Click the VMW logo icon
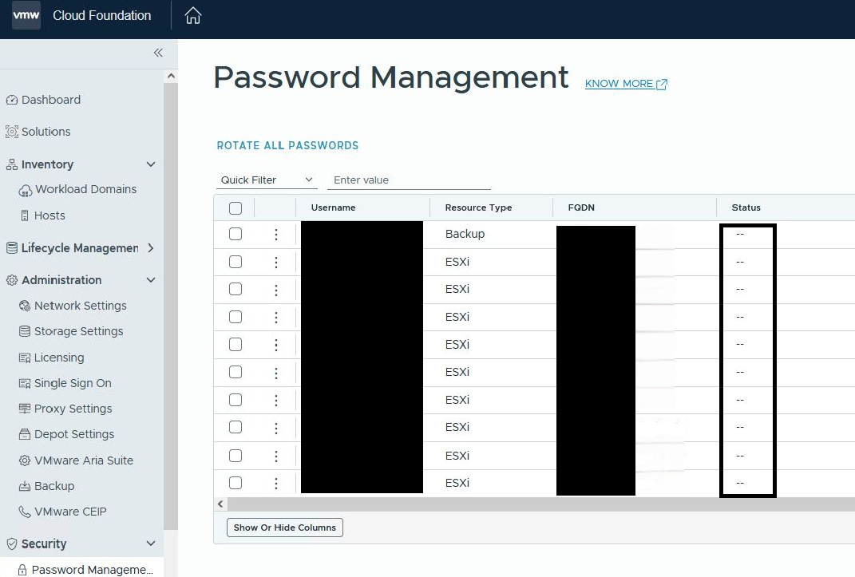The width and height of the screenshot is (855, 577). (26, 16)
